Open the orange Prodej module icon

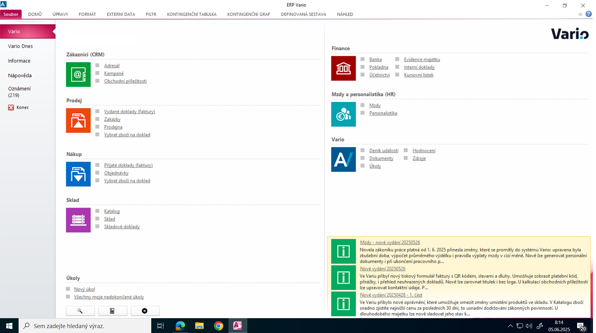(78, 120)
